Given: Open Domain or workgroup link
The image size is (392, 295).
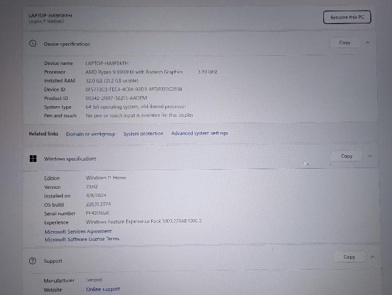Looking at the screenshot, I should 91,134.
